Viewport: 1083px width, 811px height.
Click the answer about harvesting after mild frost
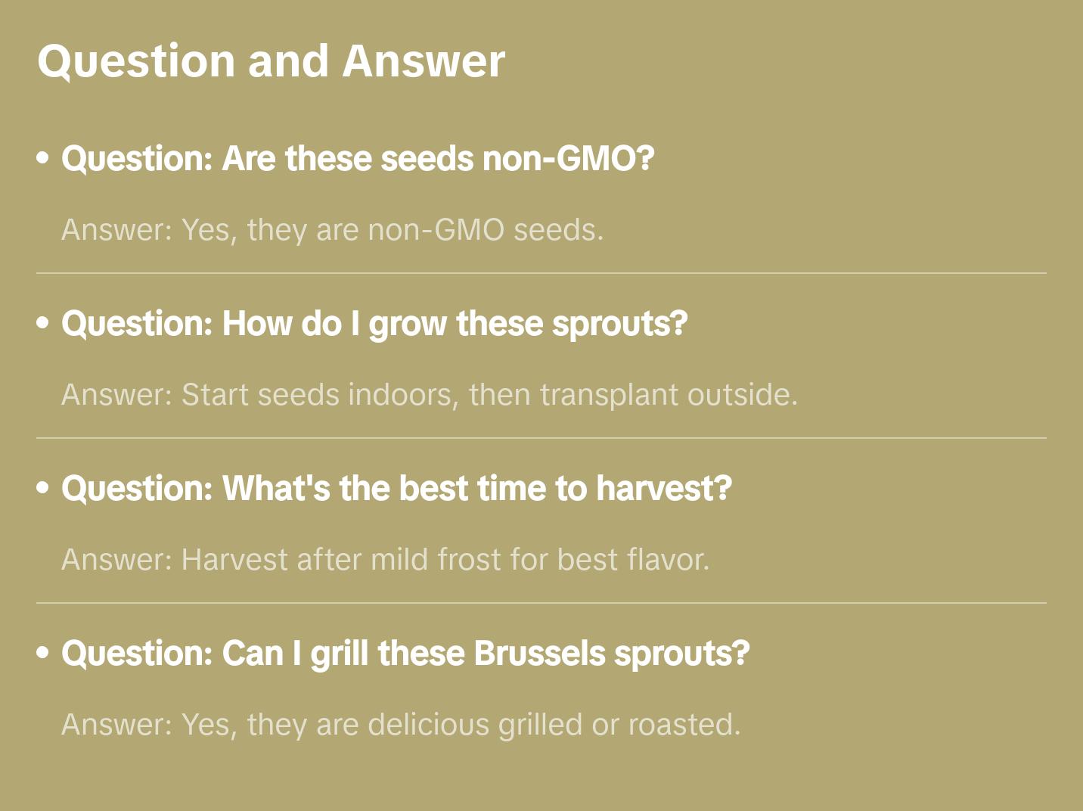coord(385,560)
